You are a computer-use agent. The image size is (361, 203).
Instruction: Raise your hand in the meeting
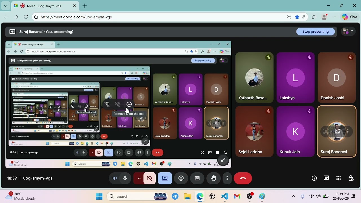(x=213, y=178)
